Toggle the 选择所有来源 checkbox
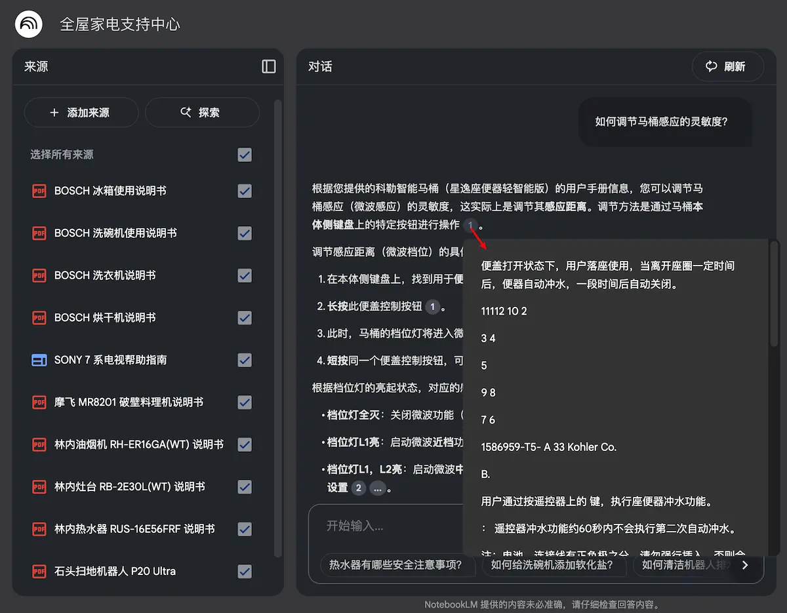 click(245, 155)
